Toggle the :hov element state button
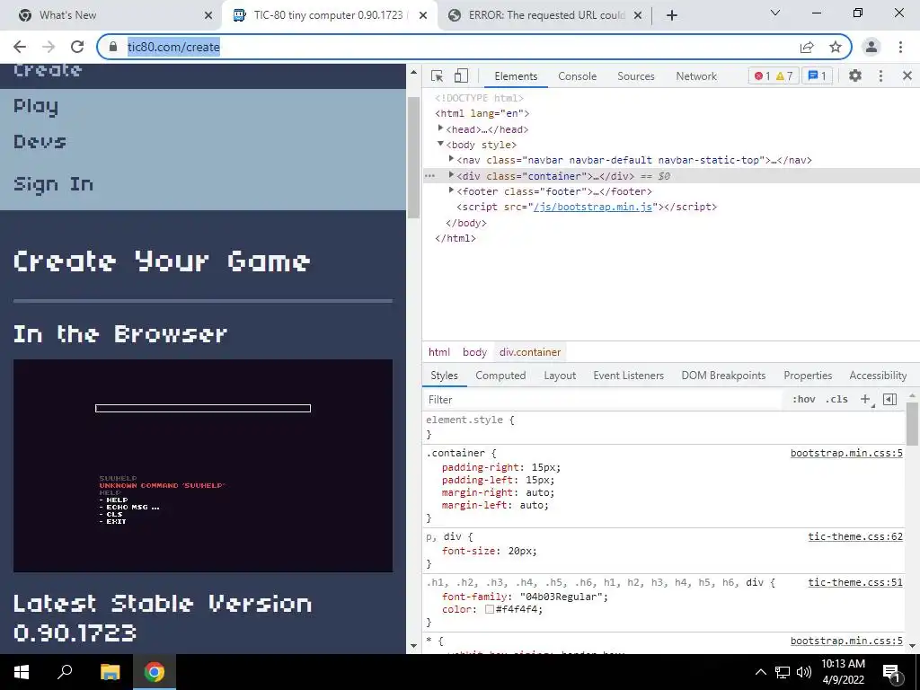The height and width of the screenshot is (690, 920). 804,400
